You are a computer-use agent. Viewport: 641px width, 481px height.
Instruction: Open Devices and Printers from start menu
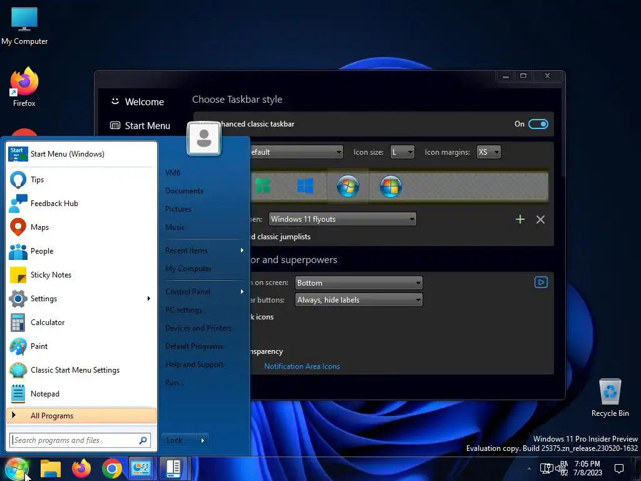coord(198,328)
